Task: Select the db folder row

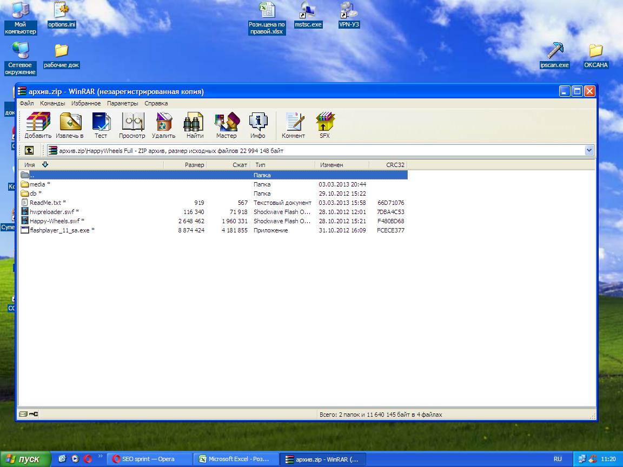Action: [x=214, y=194]
